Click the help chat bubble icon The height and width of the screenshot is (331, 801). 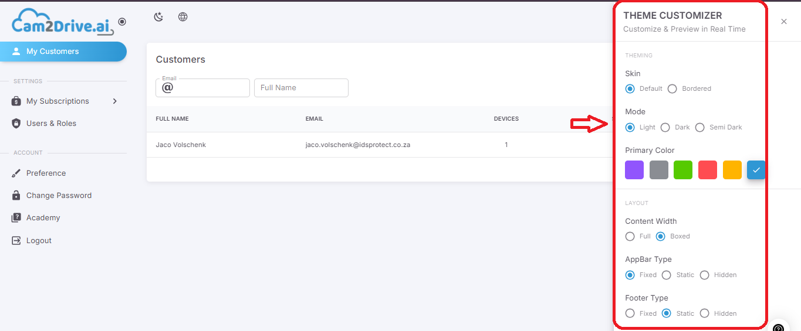point(779,327)
